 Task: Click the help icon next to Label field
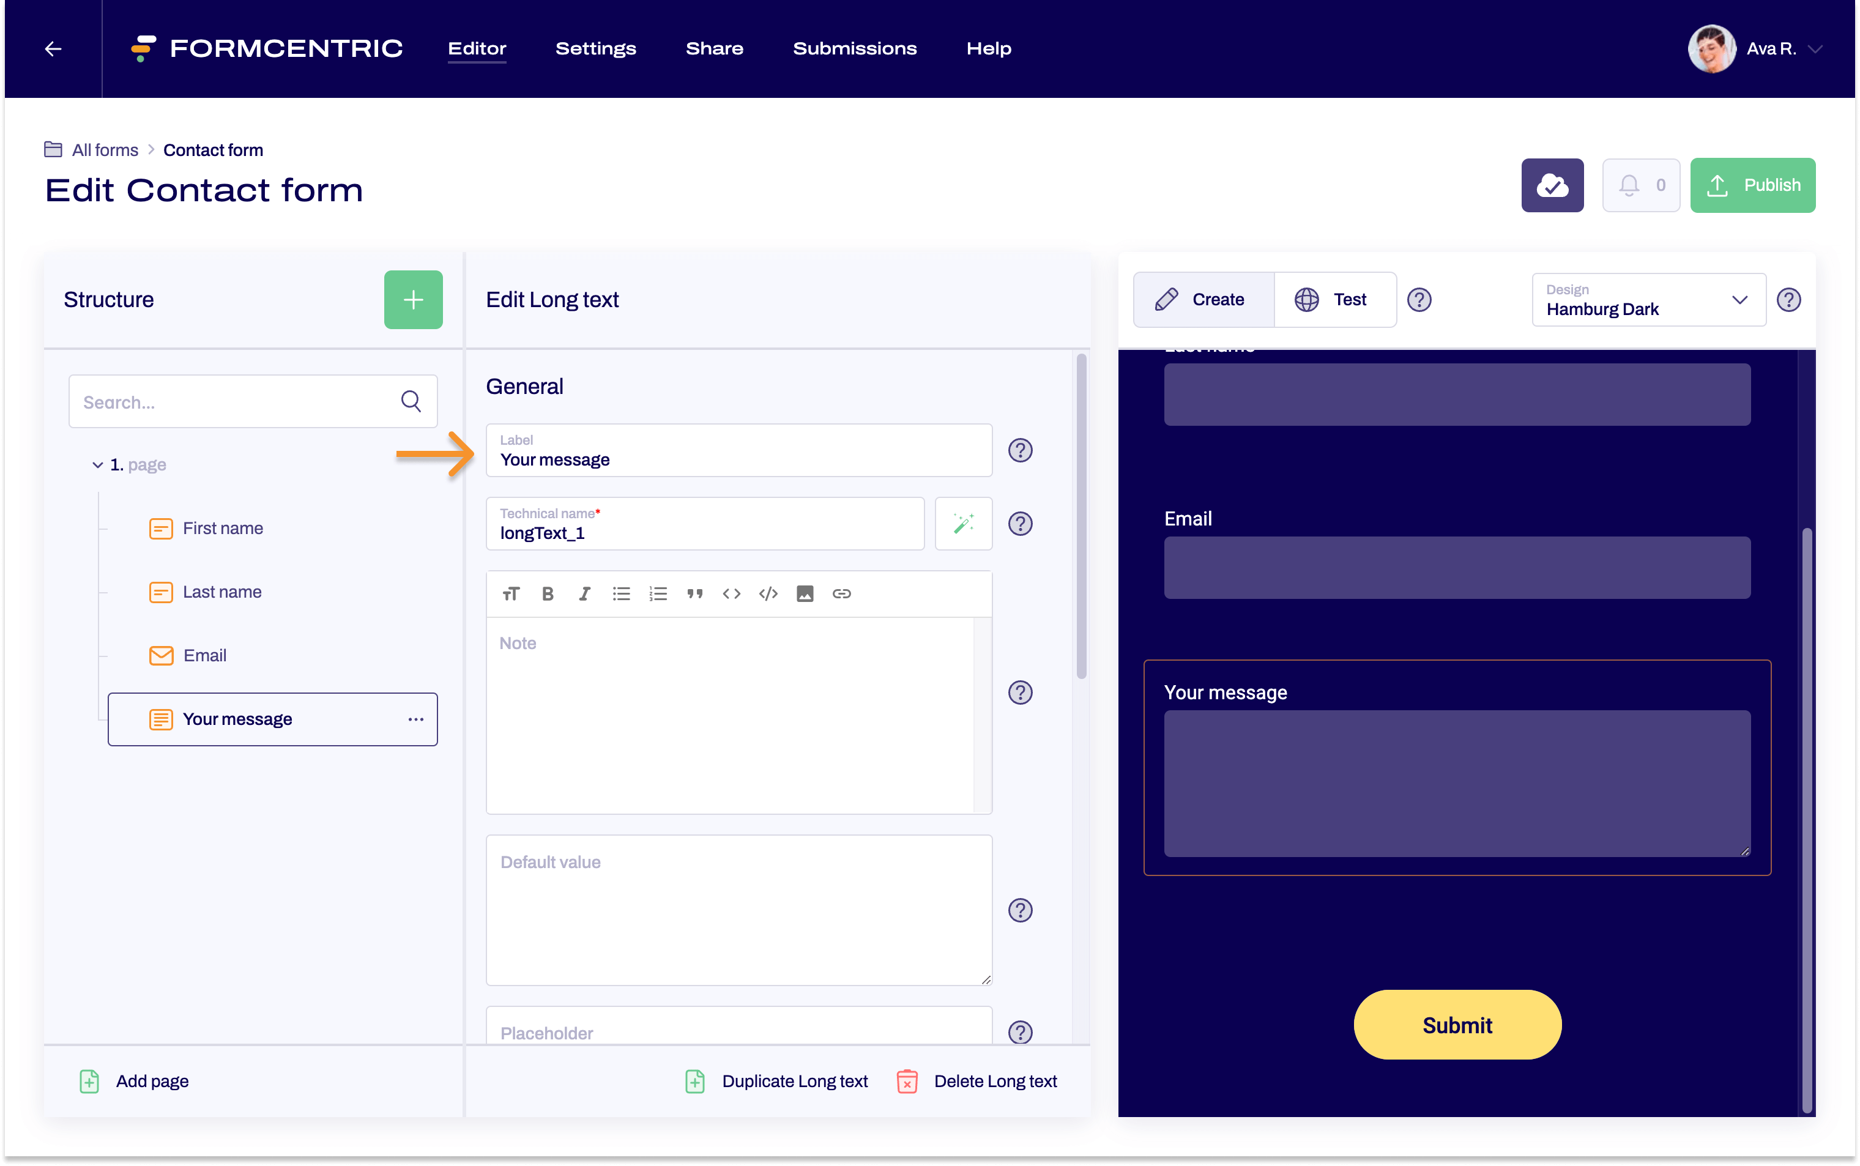pos(1021,450)
